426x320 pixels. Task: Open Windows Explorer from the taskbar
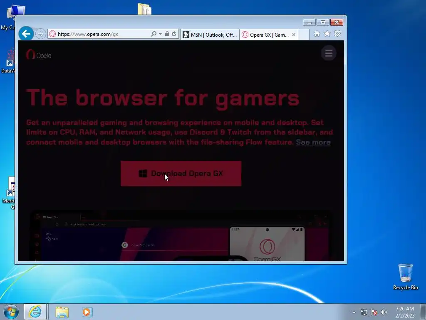coord(62,312)
